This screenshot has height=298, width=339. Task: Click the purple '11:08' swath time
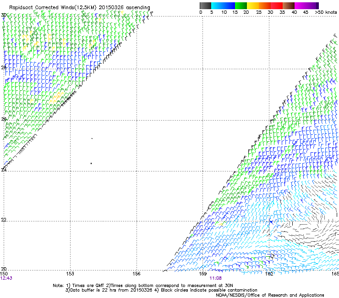pyautogui.click(x=216, y=278)
